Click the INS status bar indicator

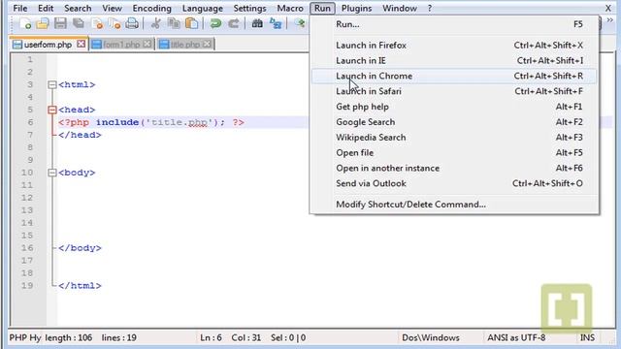click(587, 338)
